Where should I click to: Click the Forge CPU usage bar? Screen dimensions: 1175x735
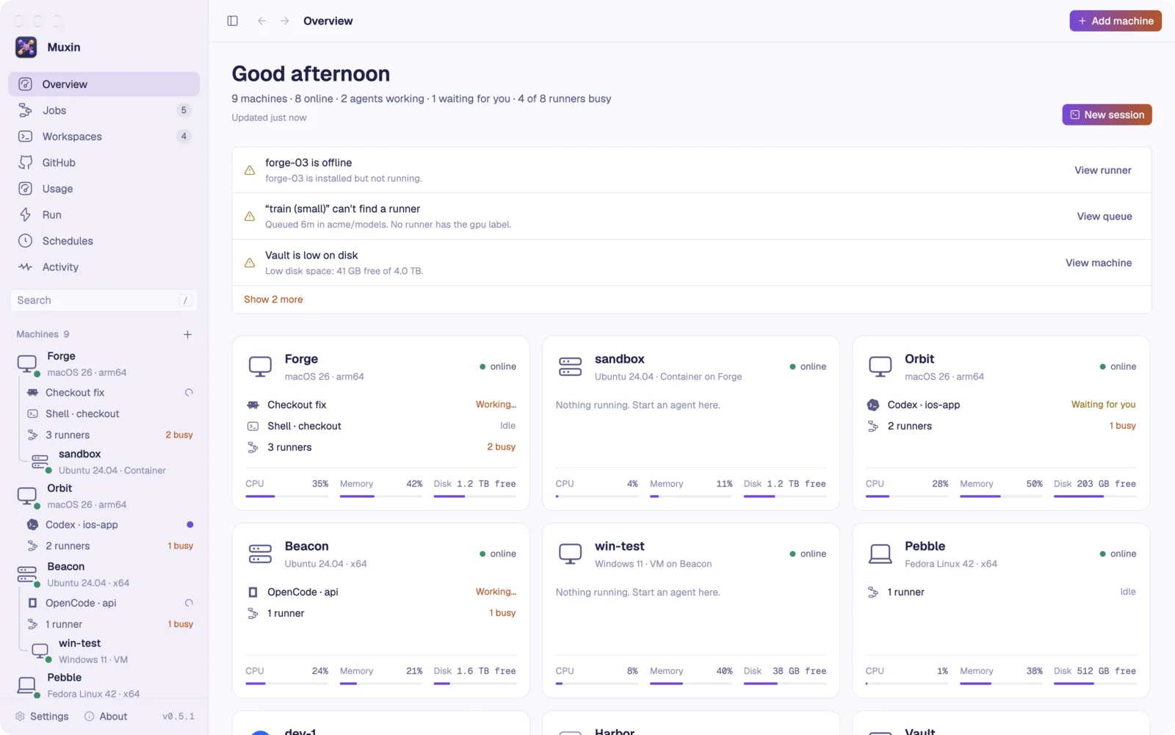(x=286, y=496)
